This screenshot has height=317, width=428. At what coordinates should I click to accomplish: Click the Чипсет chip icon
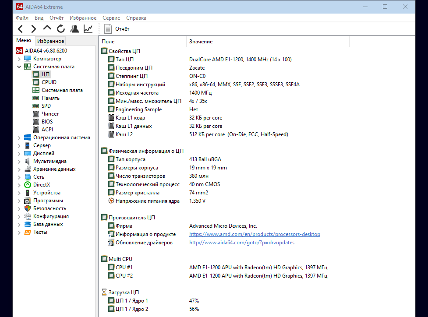pyautogui.click(x=36, y=114)
